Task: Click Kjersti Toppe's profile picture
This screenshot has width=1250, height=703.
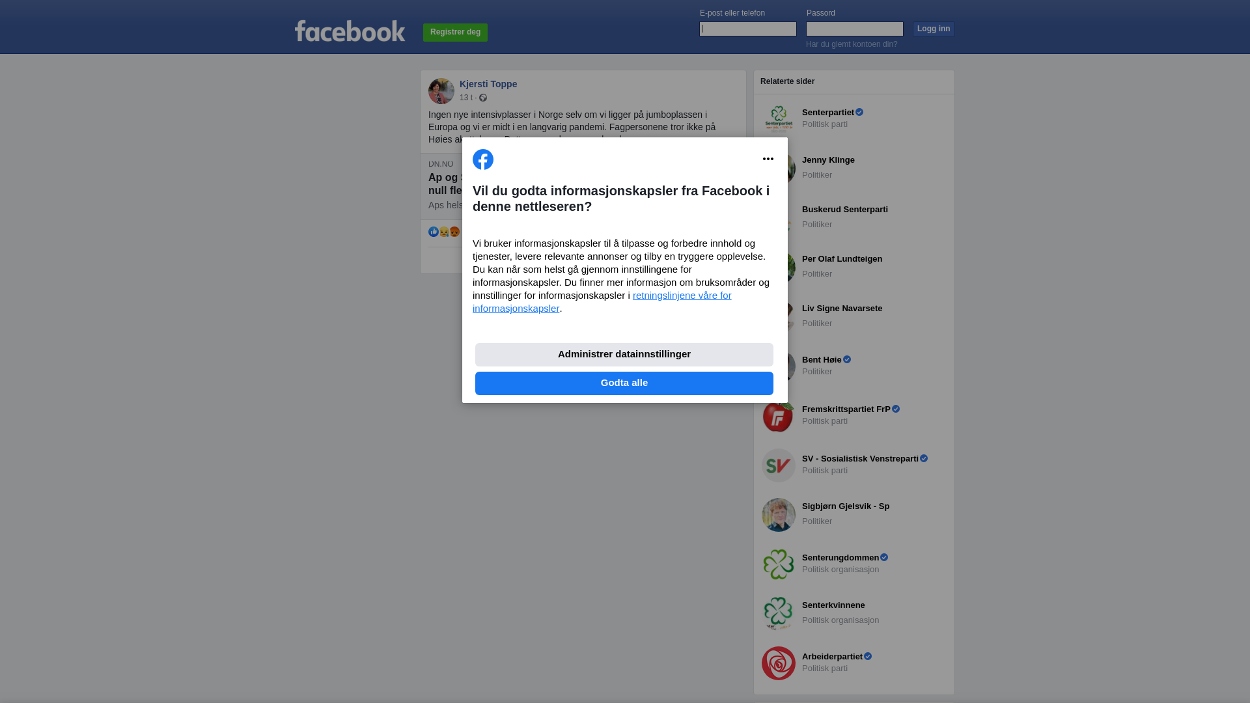Action: (441, 91)
